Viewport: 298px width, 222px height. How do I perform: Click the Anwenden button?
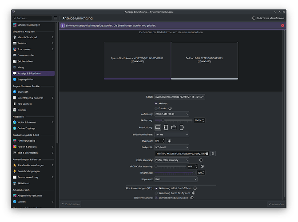(276, 204)
